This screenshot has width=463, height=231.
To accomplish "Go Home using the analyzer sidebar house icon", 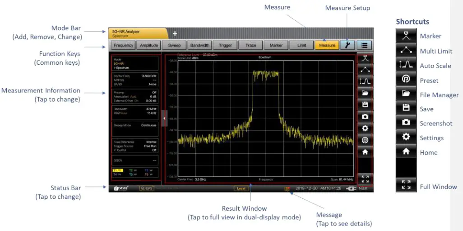I will [365, 152].
